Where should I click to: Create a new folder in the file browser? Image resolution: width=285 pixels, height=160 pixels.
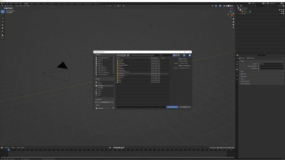(128, 55)
